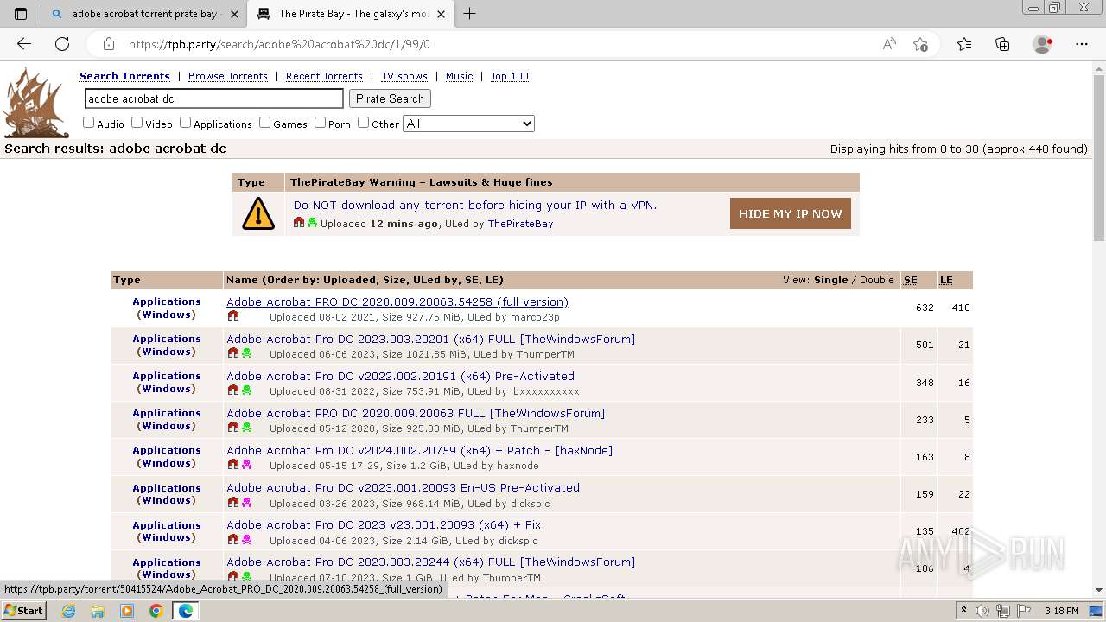This screenshot has width=1106, height=622.
Task: Open the Favorites list icon
Action: click(x=964, y=44)
